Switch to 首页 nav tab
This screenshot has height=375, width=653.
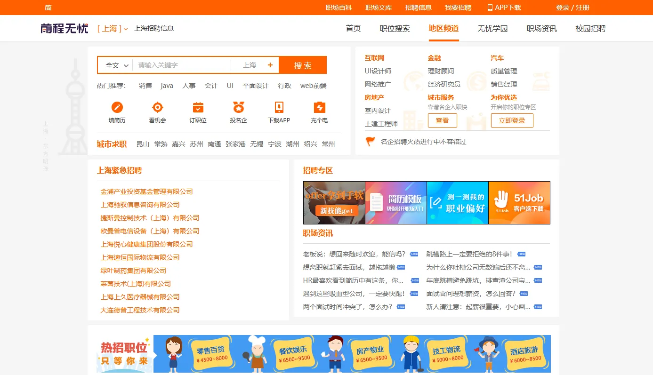point(353,29)
